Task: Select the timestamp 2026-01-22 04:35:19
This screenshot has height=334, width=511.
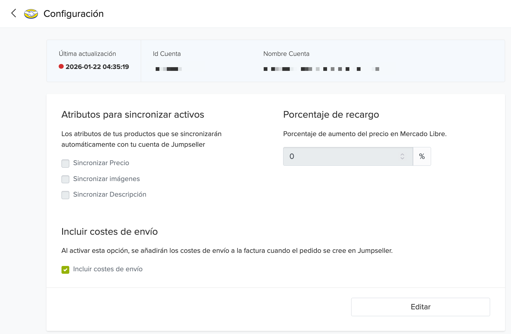Action: tap(97, 67)
